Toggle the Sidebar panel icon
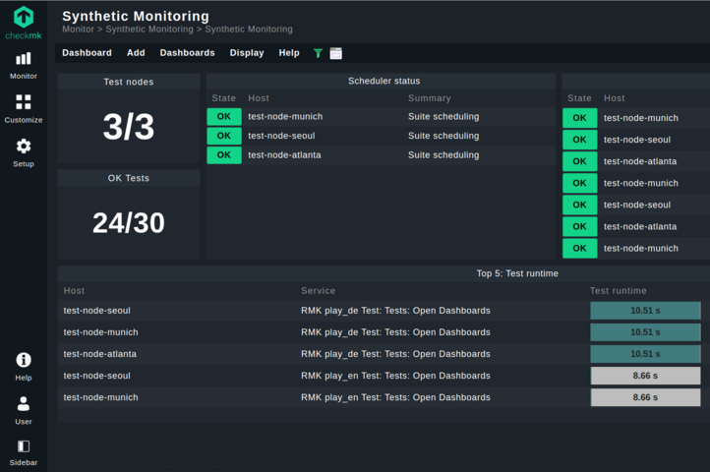710x472 pixels. click(x=24, y=447)
